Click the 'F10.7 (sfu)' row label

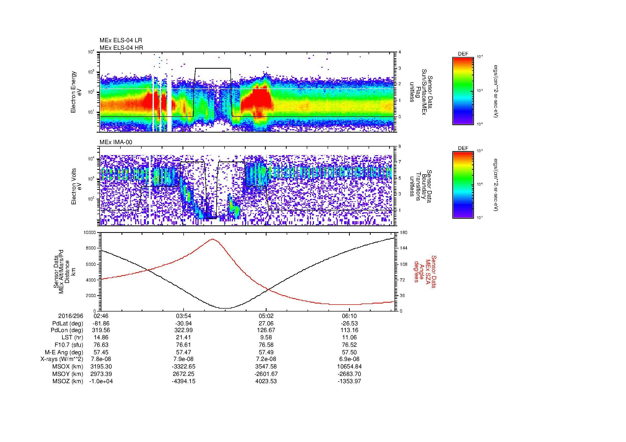pyautogui.click(x=69, y=345)
